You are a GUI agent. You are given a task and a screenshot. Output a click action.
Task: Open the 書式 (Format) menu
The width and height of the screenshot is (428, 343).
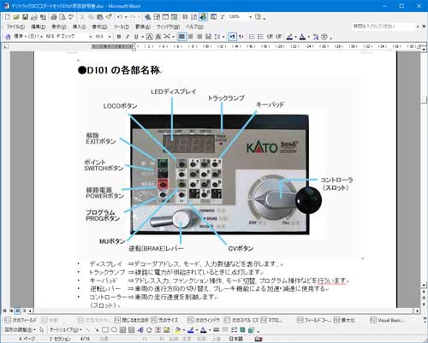tap(99, 27)
